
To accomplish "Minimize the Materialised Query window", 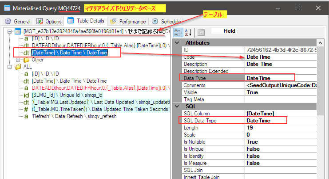I will pyautogui.click(x=278, y=8).
